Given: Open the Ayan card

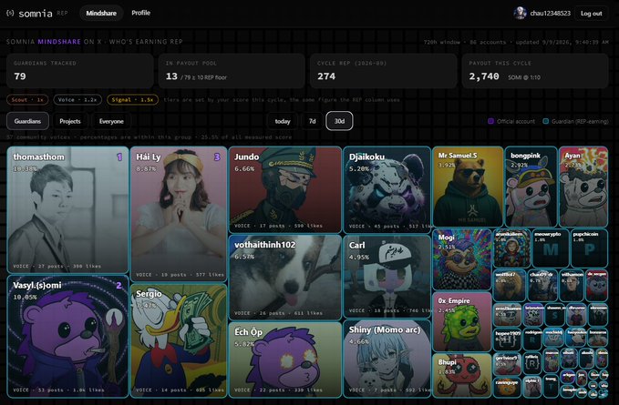Looking at the screenshot, I should [x=583, y=187].
